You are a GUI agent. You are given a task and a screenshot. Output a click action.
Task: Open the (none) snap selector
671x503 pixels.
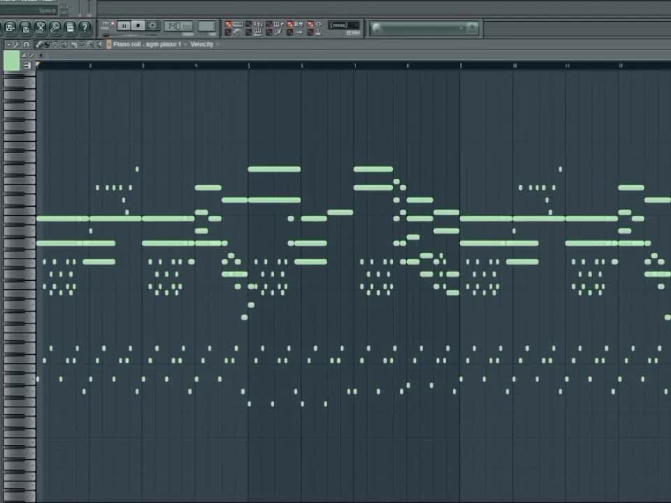344,25
